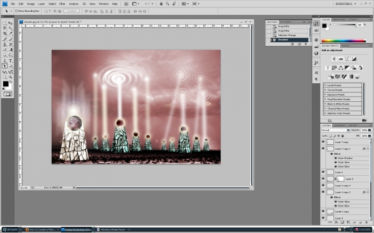Select the Healing Brush tool
Viewport: 374px width, 233px height.
click(4, 39)
